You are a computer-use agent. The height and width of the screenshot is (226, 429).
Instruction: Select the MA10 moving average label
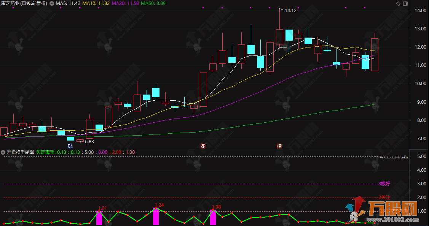point(96,3)
